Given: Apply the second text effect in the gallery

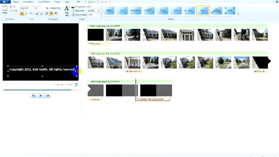Looking at the screenshot, I should click(122, 10).
